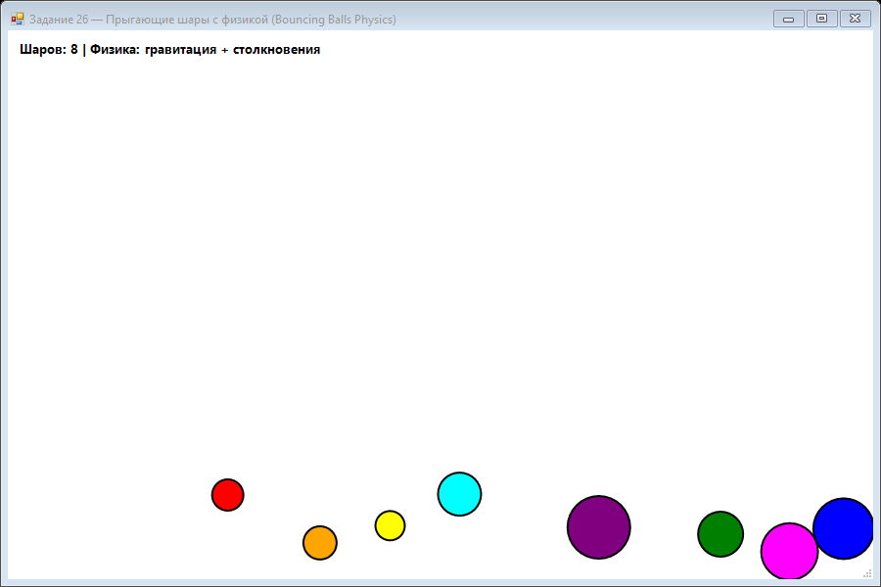Image resolution: width=881 pixels, height=587 pixels.
Task: Close the Bouncing Balls Physics window
Action: click(x=856, y=19)
